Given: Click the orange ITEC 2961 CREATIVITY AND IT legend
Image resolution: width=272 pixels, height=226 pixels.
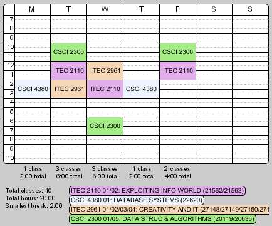Looking at the screenshot, I should [169, 210].
